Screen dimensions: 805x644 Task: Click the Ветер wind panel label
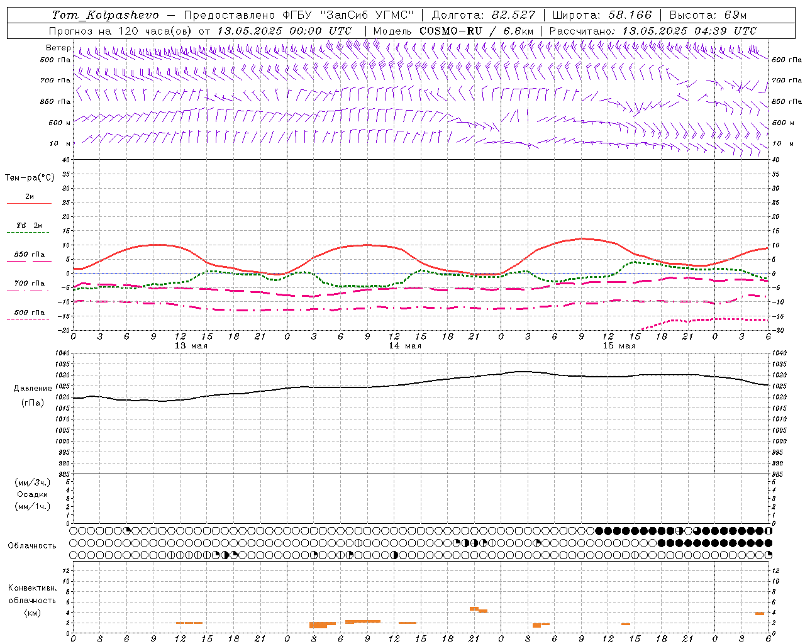tap(58, 48)
